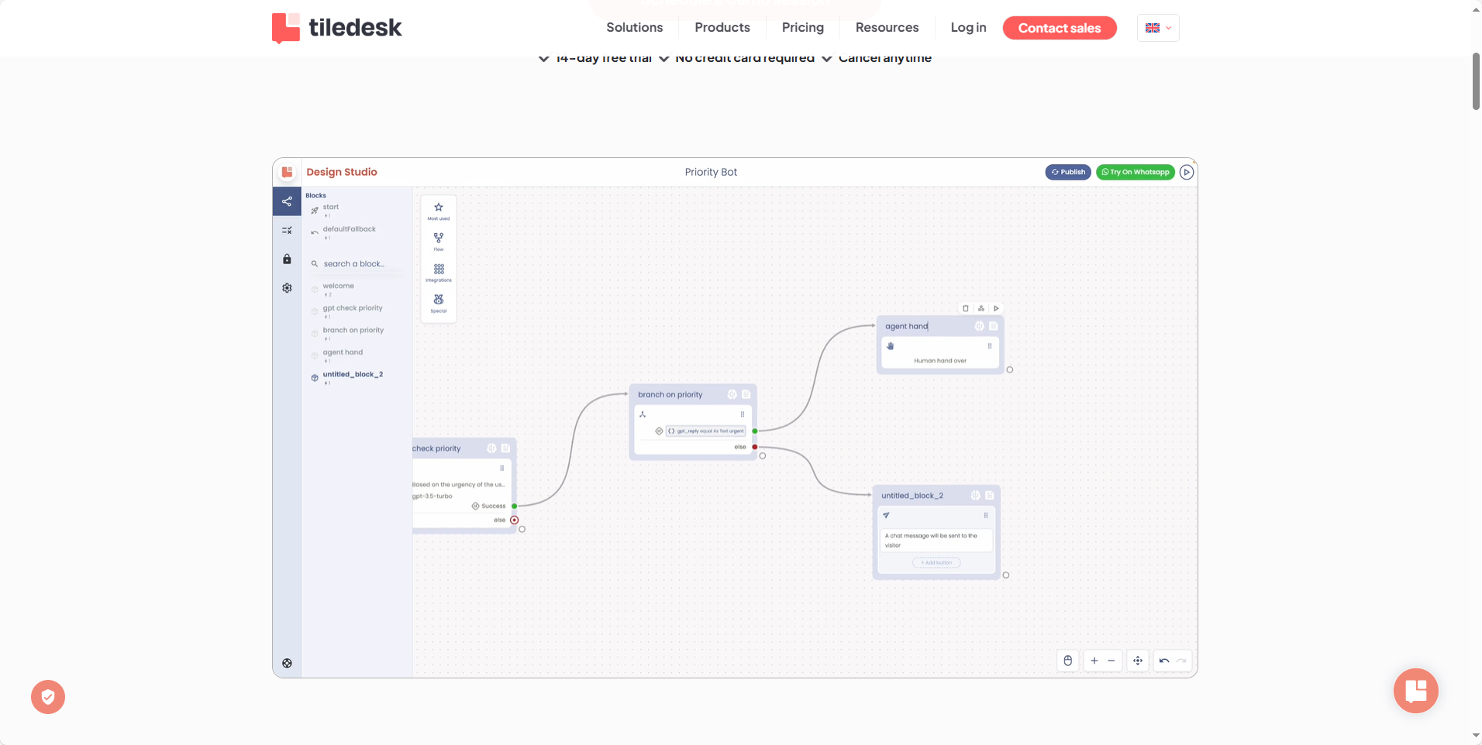The width and height of the screenshot is (1482, 745).
Task: Click the page vertical scrollbar thumb
Action: [1476, 81]
